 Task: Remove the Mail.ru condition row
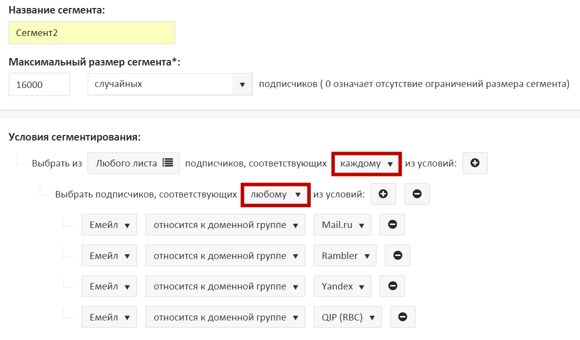[x=392, y=225]
